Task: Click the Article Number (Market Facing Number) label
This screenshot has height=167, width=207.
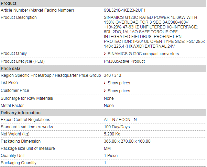Action: tap(37, 10)
